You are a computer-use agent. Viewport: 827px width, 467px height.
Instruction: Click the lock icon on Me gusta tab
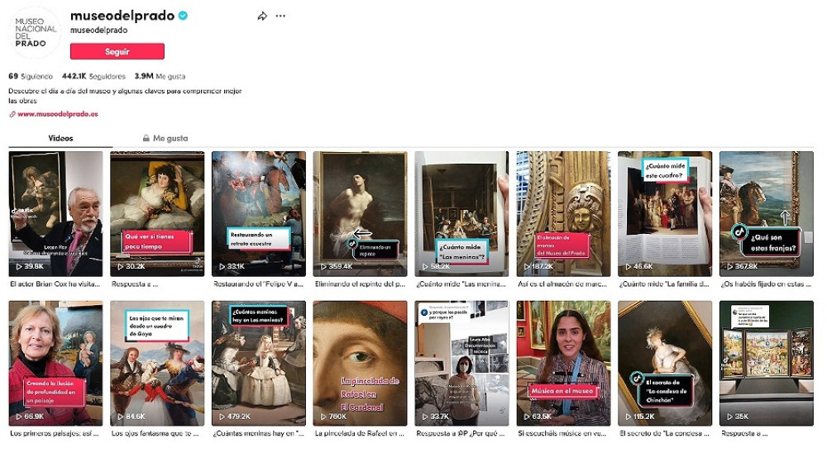146,138
